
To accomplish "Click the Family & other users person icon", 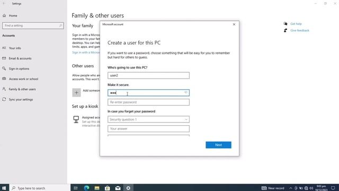I will click(4, 89).
